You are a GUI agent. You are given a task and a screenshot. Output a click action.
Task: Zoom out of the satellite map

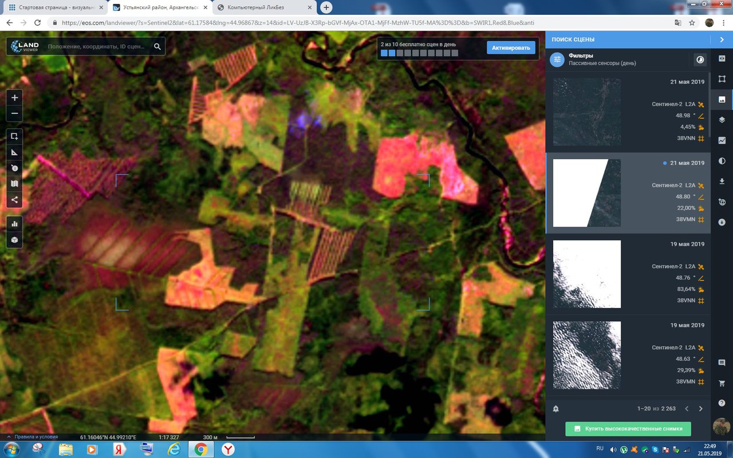(14, 113)
